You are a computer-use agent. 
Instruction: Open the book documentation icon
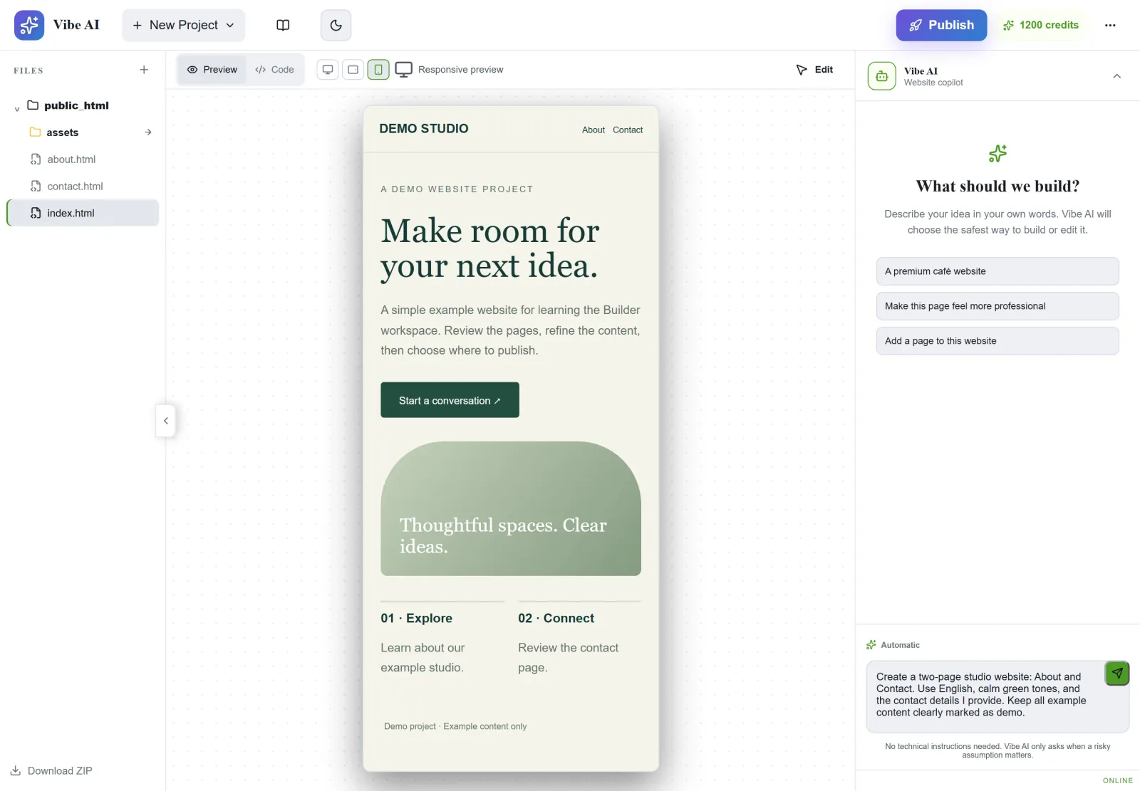283,25
